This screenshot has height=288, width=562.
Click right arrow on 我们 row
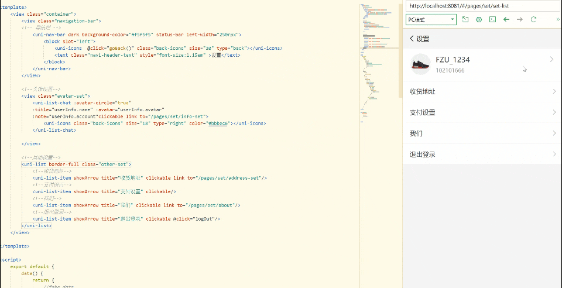554,133
